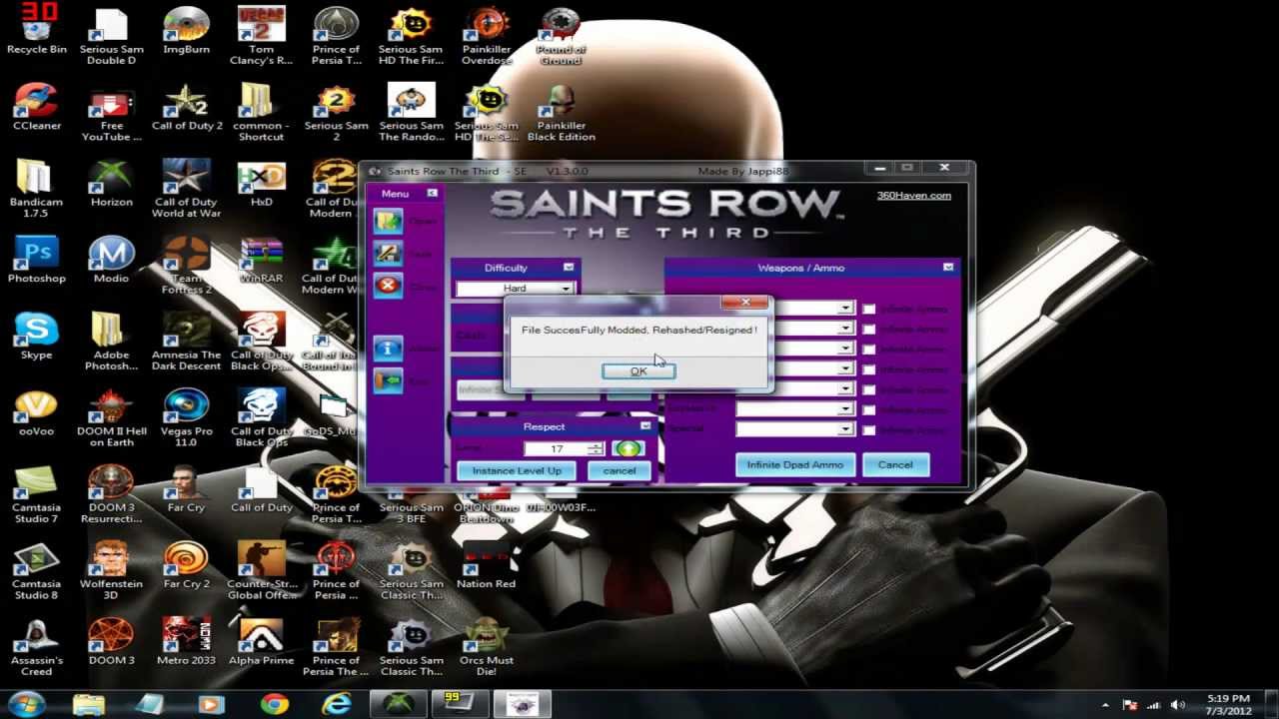Open the Horizon desktop icon

(111, 183)
